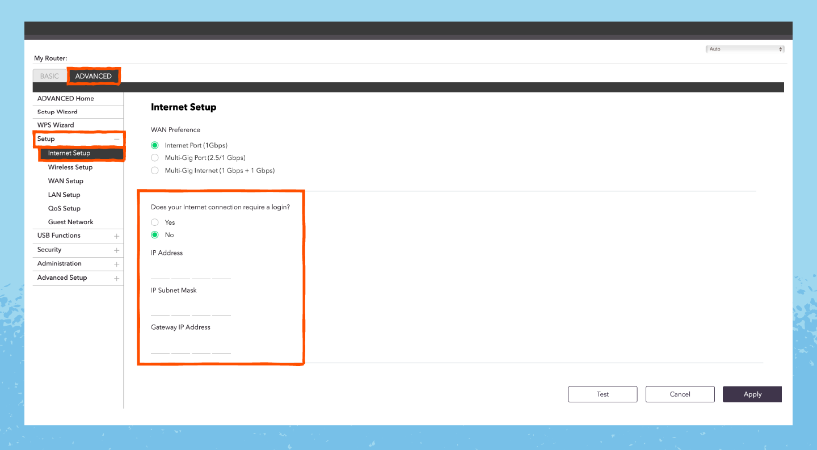Open the WPS Wizard item

pos(56,125)
